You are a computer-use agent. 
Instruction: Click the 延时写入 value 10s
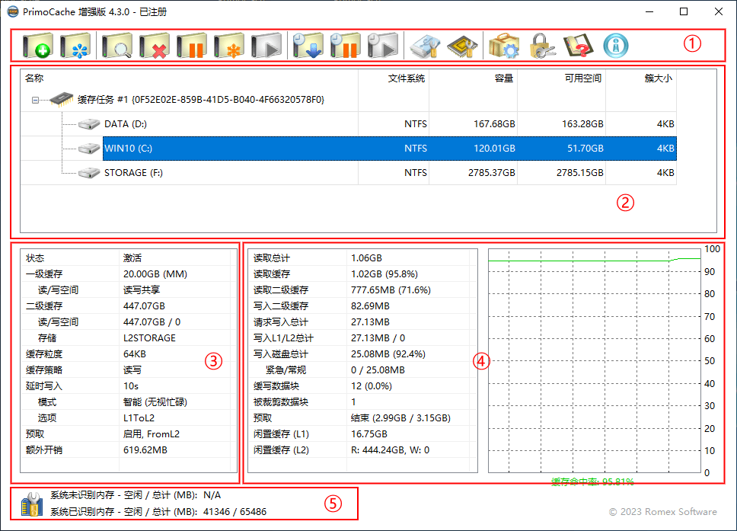coord(131,386)
